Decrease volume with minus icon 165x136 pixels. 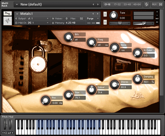tap(135, 23)
